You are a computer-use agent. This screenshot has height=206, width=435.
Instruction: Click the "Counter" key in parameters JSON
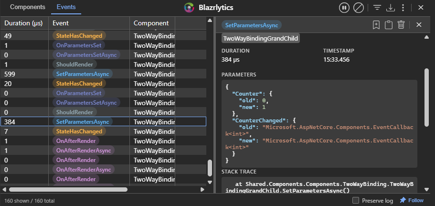pos(247,94)
